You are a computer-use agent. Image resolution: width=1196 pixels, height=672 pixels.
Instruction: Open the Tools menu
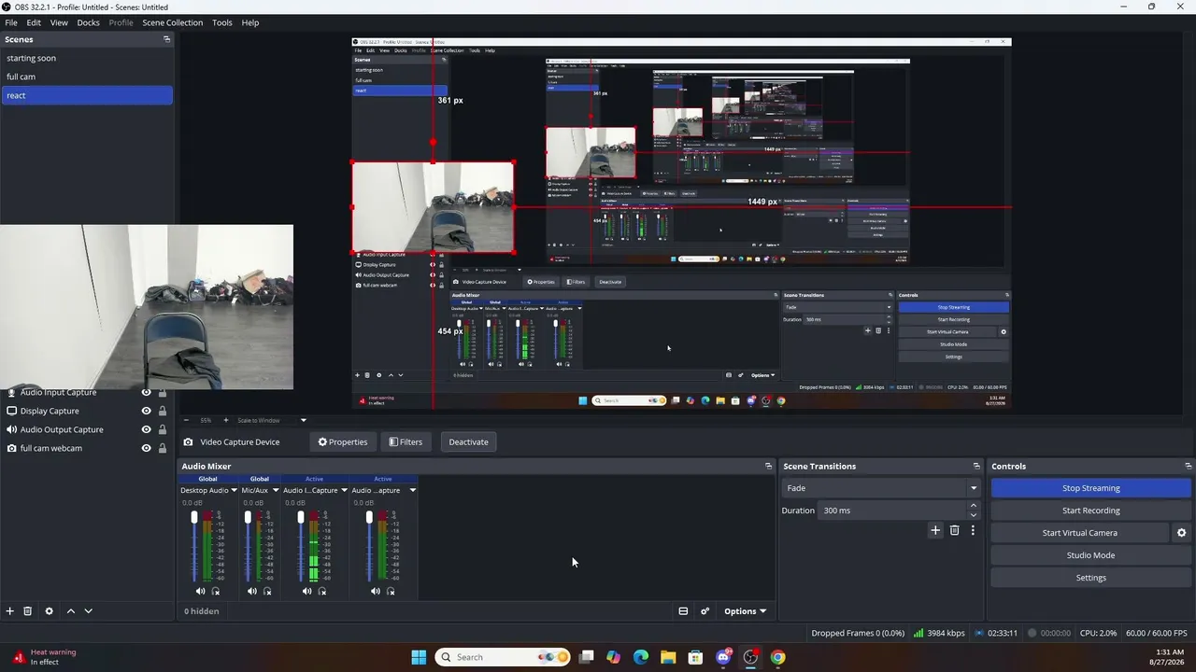click(222, 22)
